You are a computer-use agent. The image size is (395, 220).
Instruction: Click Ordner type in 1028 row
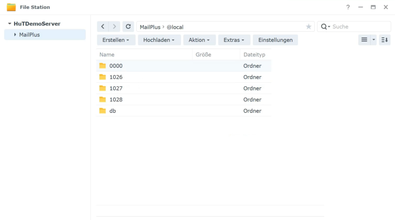point(252,100)
